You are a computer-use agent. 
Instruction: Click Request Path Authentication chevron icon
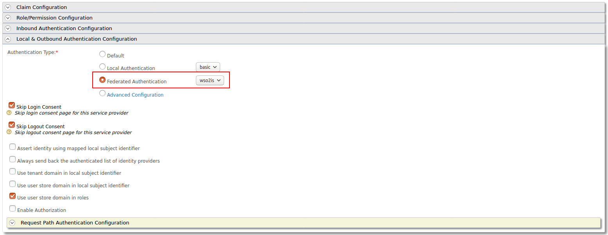point(12,223)
